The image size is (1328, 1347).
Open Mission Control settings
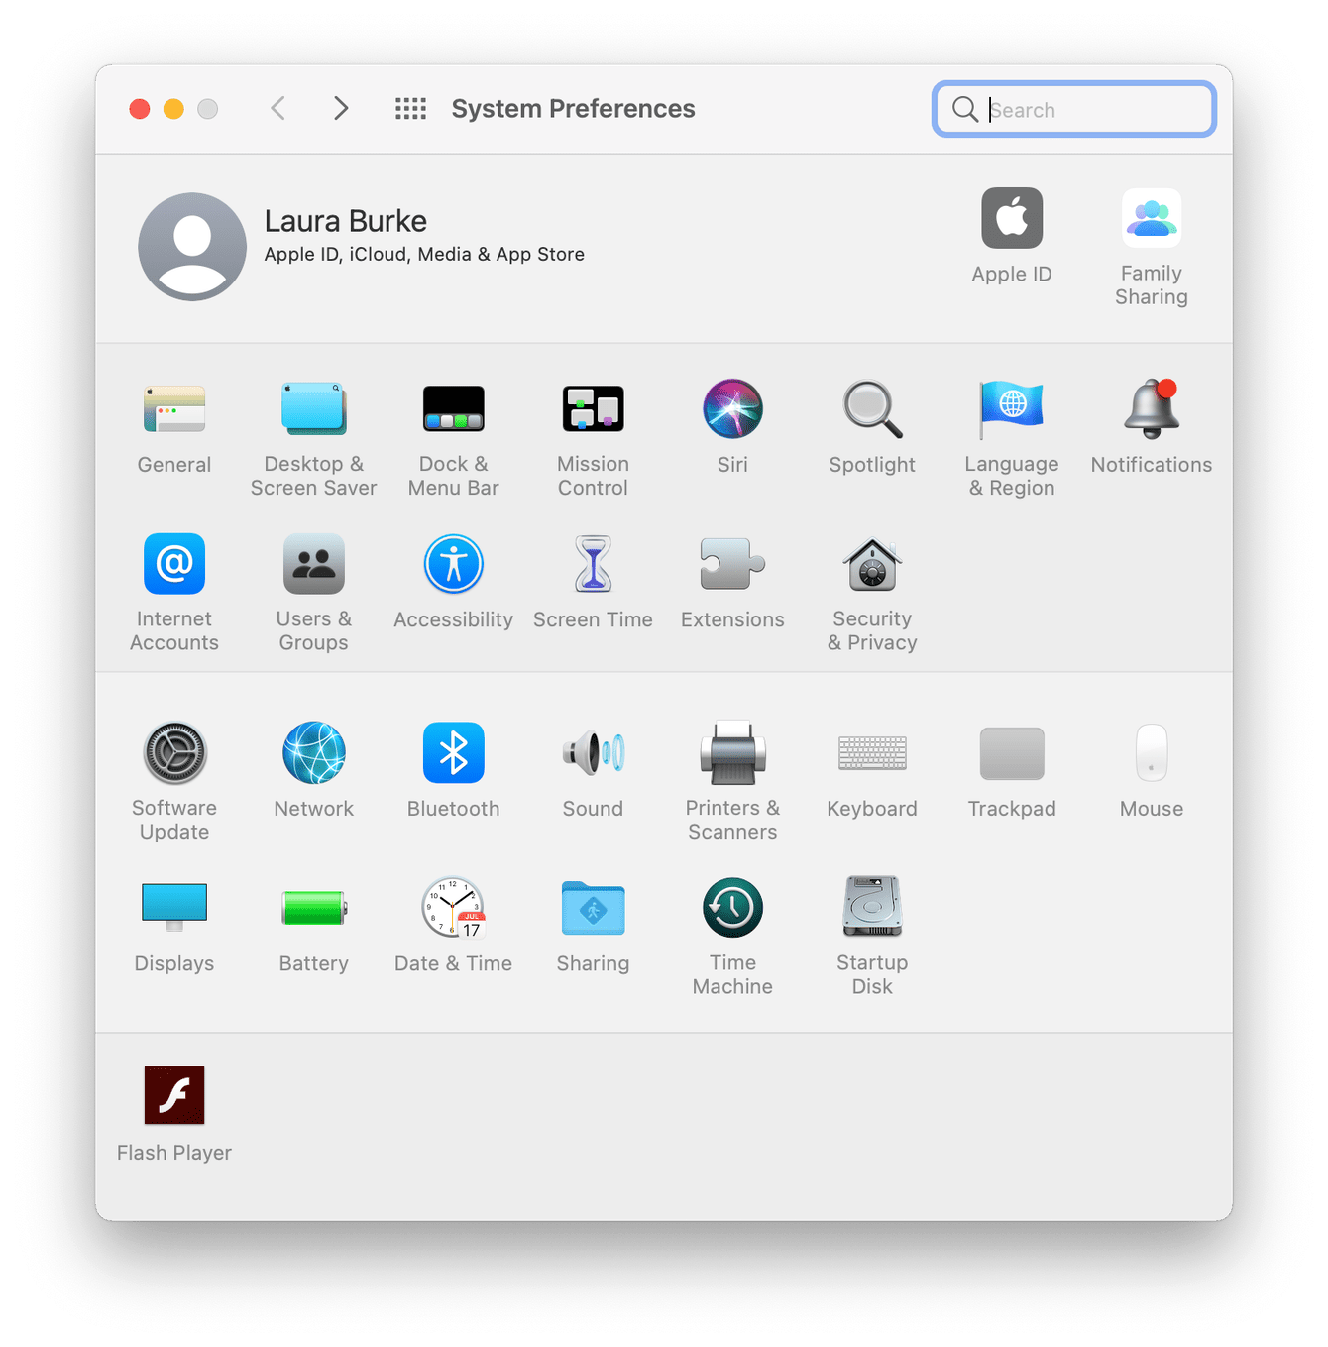(593, 409)
